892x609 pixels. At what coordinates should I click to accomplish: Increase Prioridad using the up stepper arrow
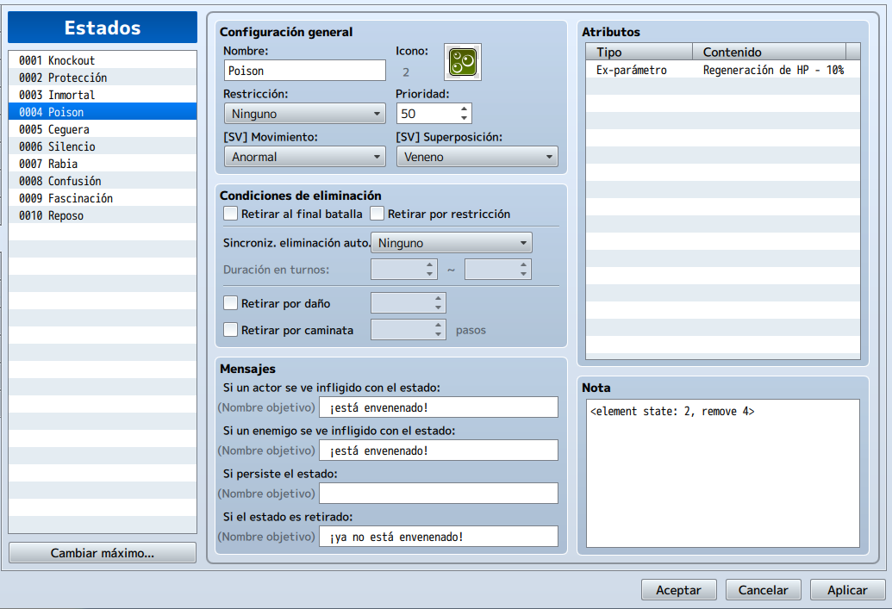pos(464,108)
